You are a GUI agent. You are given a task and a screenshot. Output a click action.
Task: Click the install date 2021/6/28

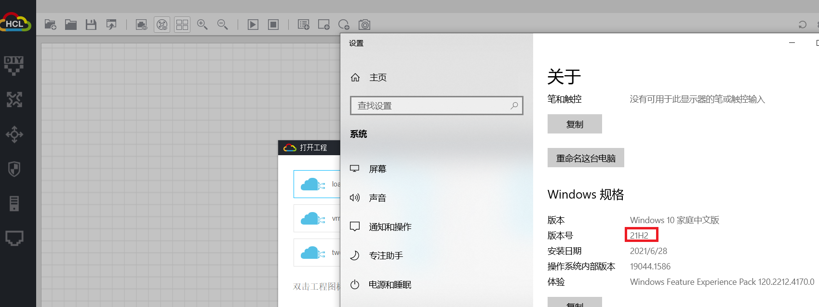[x=648, y=251]
